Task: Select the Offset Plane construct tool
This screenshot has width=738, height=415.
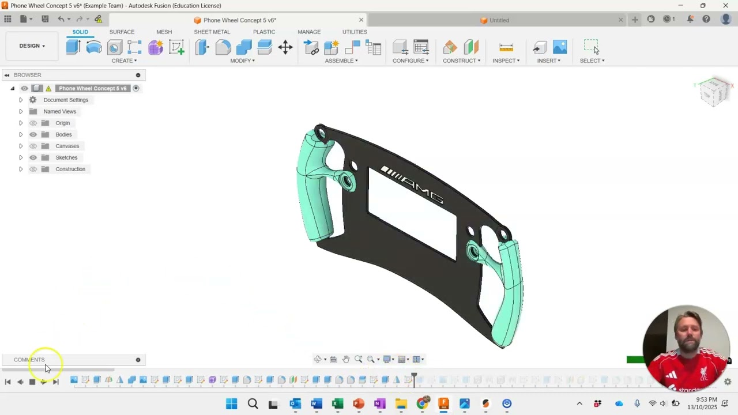Action: pyautogui.click(x=450, y=47)
